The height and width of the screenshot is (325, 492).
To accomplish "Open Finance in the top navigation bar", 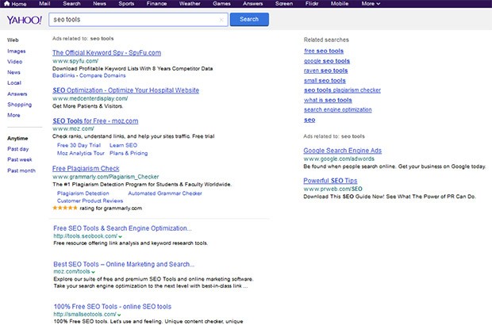I will point(156,3).
